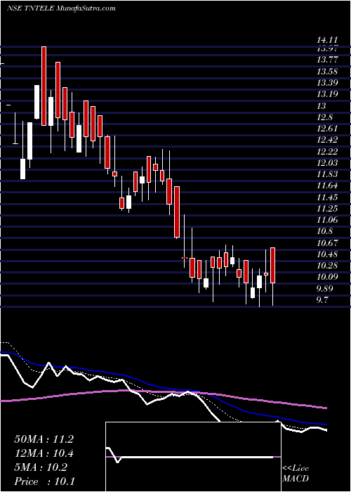Click the 9.7 price axis label
This screenshot has width=351, height=492.
coord(323,300)
